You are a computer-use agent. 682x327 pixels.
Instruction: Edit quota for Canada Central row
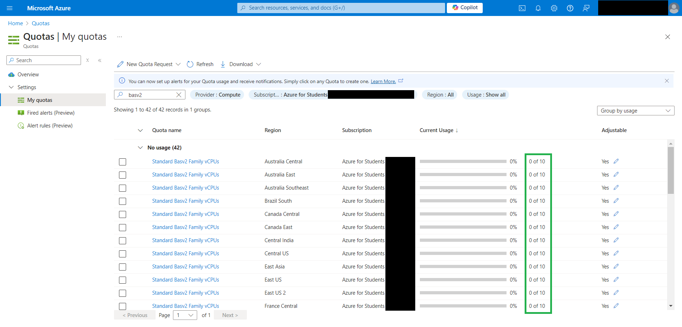point(616,214)
